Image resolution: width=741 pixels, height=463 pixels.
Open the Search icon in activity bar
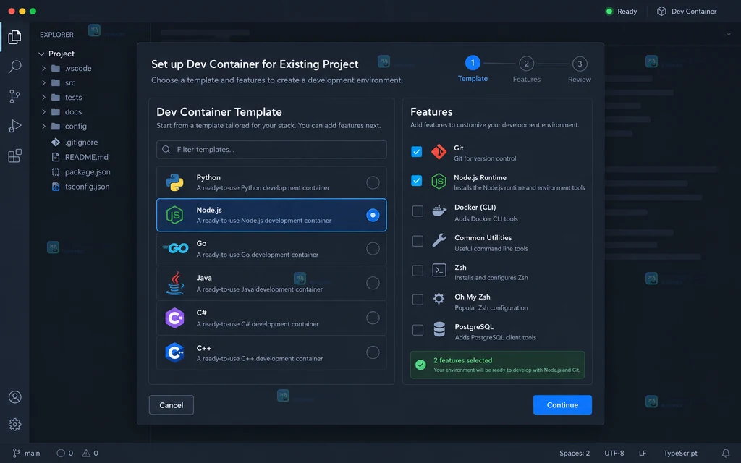click(x=14, y=67)
